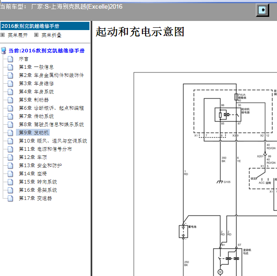This screenshot has width=277, height=276.
Task: Click the exit arrow icon at top right
Action: click(262, 10)
